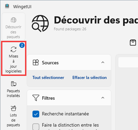Click the large globe search header icon
This screenshot has height=130, width=138.
(x=40, y=23)
